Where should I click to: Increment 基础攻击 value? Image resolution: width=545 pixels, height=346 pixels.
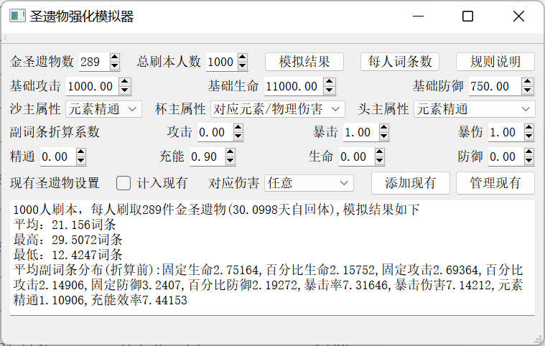pos(125,82)
